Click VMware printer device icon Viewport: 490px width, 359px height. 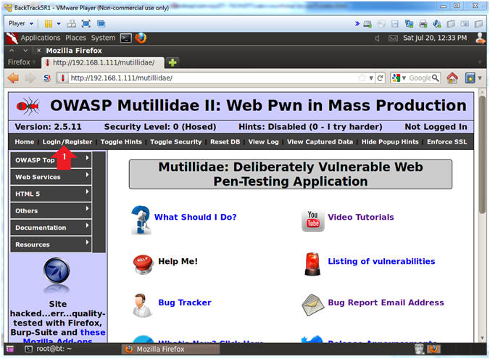coord(423,24)
